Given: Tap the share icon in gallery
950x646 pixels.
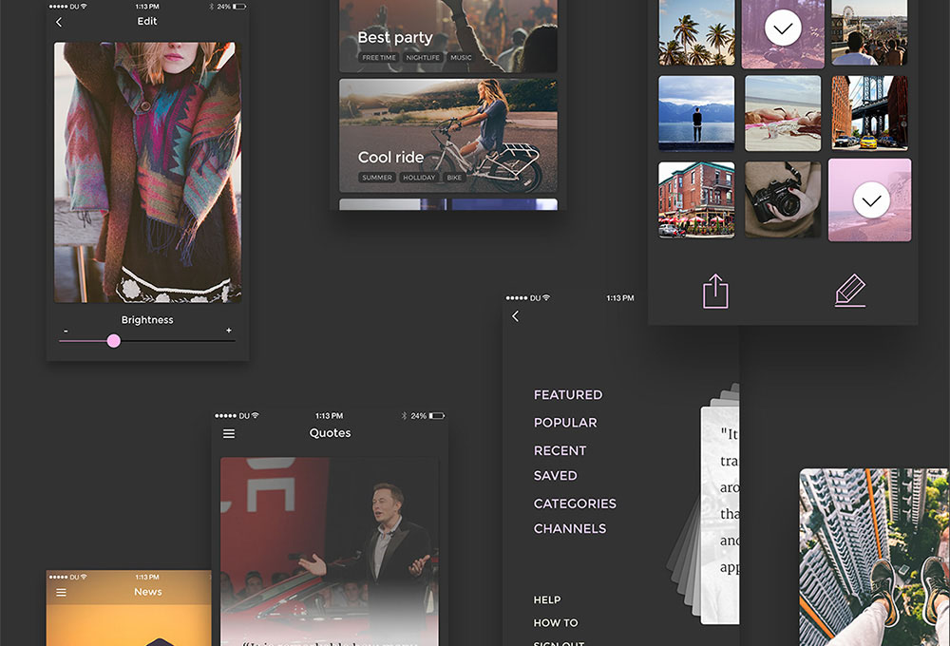Looking at the screenshot, I should pos(715,292).
